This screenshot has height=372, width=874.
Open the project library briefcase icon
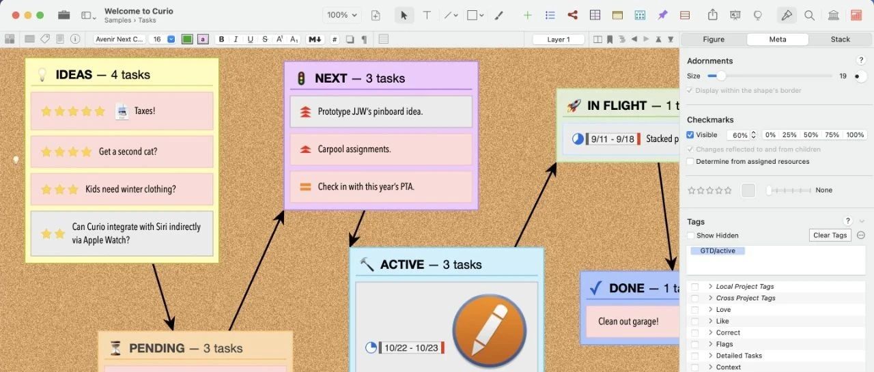(64, 15)
